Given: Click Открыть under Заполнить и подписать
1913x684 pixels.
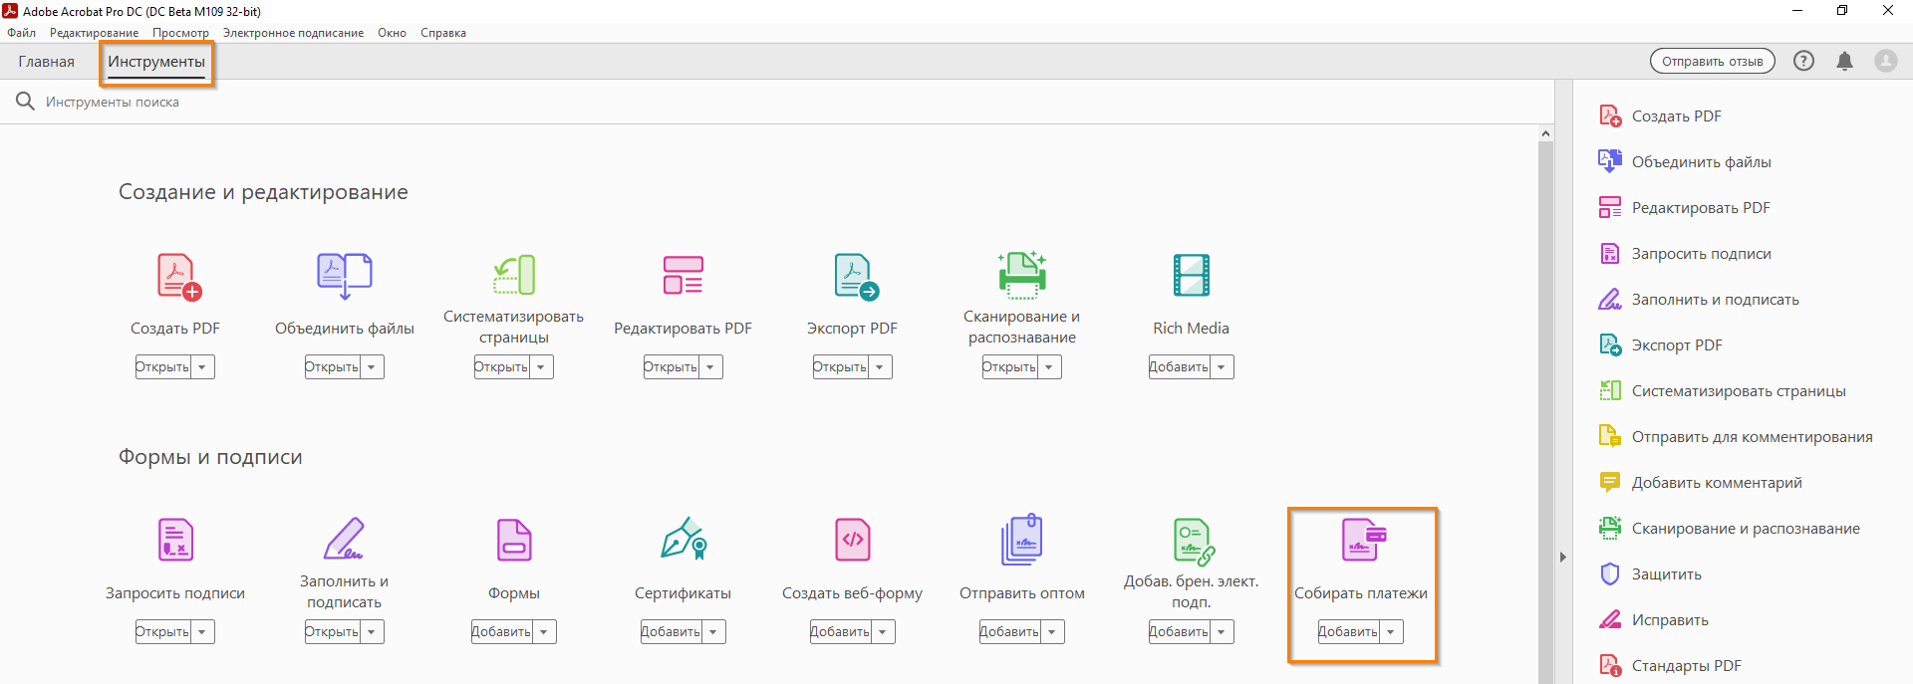Looking at the screenshot, I should point(333,632).
